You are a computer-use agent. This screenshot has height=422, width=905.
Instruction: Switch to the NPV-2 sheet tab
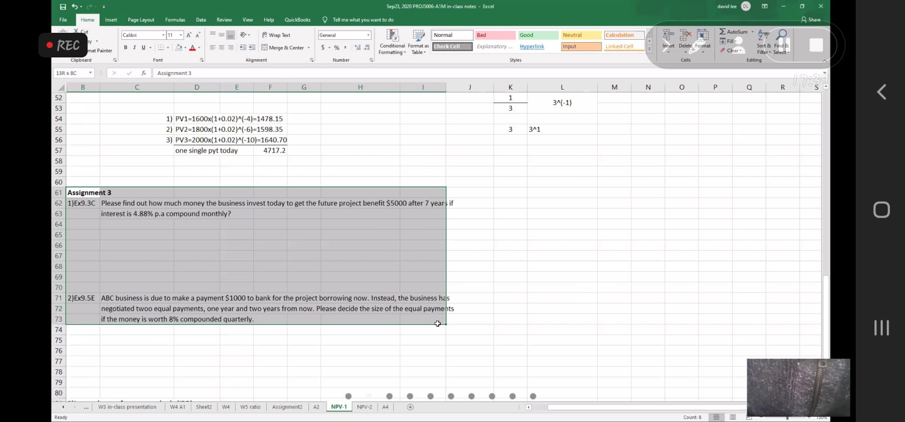365,407
